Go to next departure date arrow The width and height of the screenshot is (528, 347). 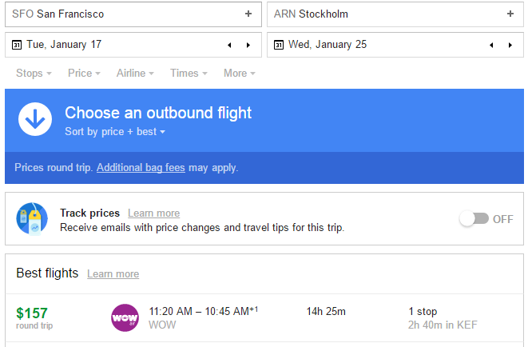click(248, 45)
